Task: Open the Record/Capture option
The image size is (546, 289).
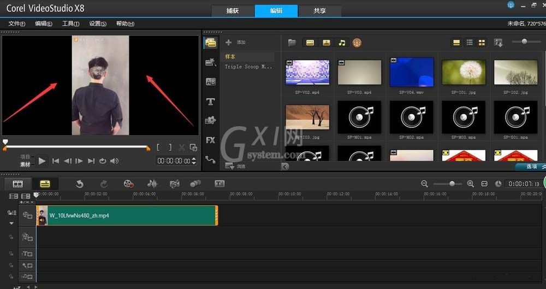Action: point(128,184)
